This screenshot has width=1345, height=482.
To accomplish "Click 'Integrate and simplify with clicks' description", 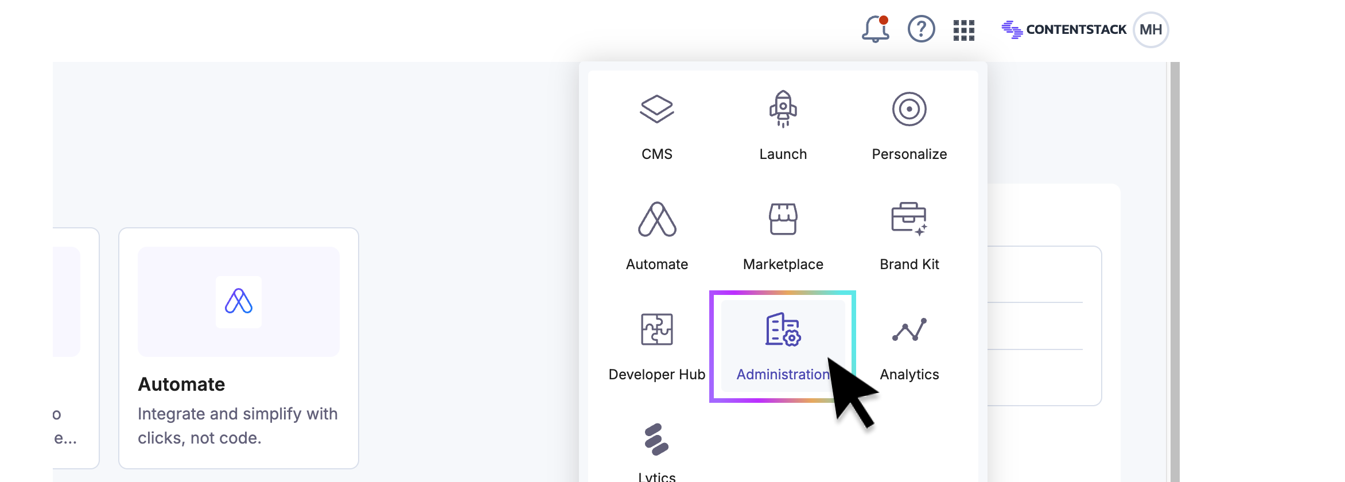I will tap(238, 426).
